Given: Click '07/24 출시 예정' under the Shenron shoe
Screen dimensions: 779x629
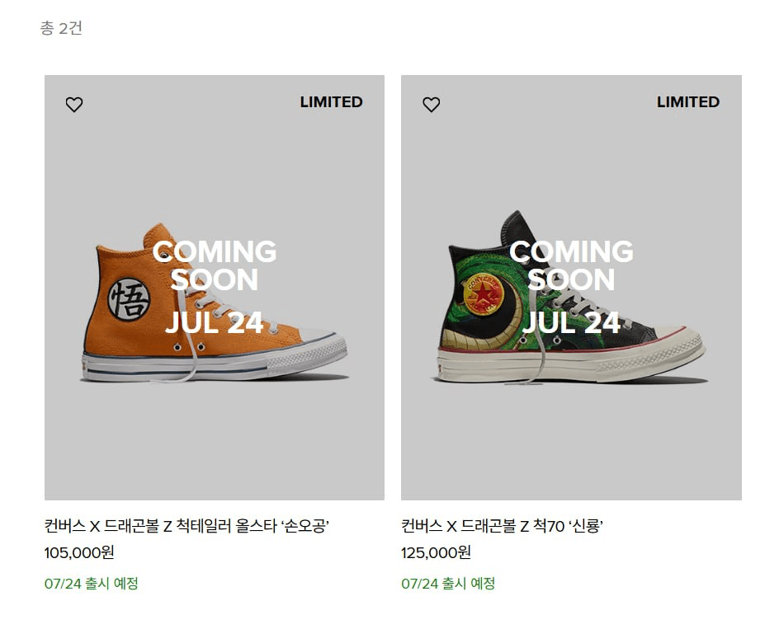Looking at the screenshot, I should click(x=448, y=584).
